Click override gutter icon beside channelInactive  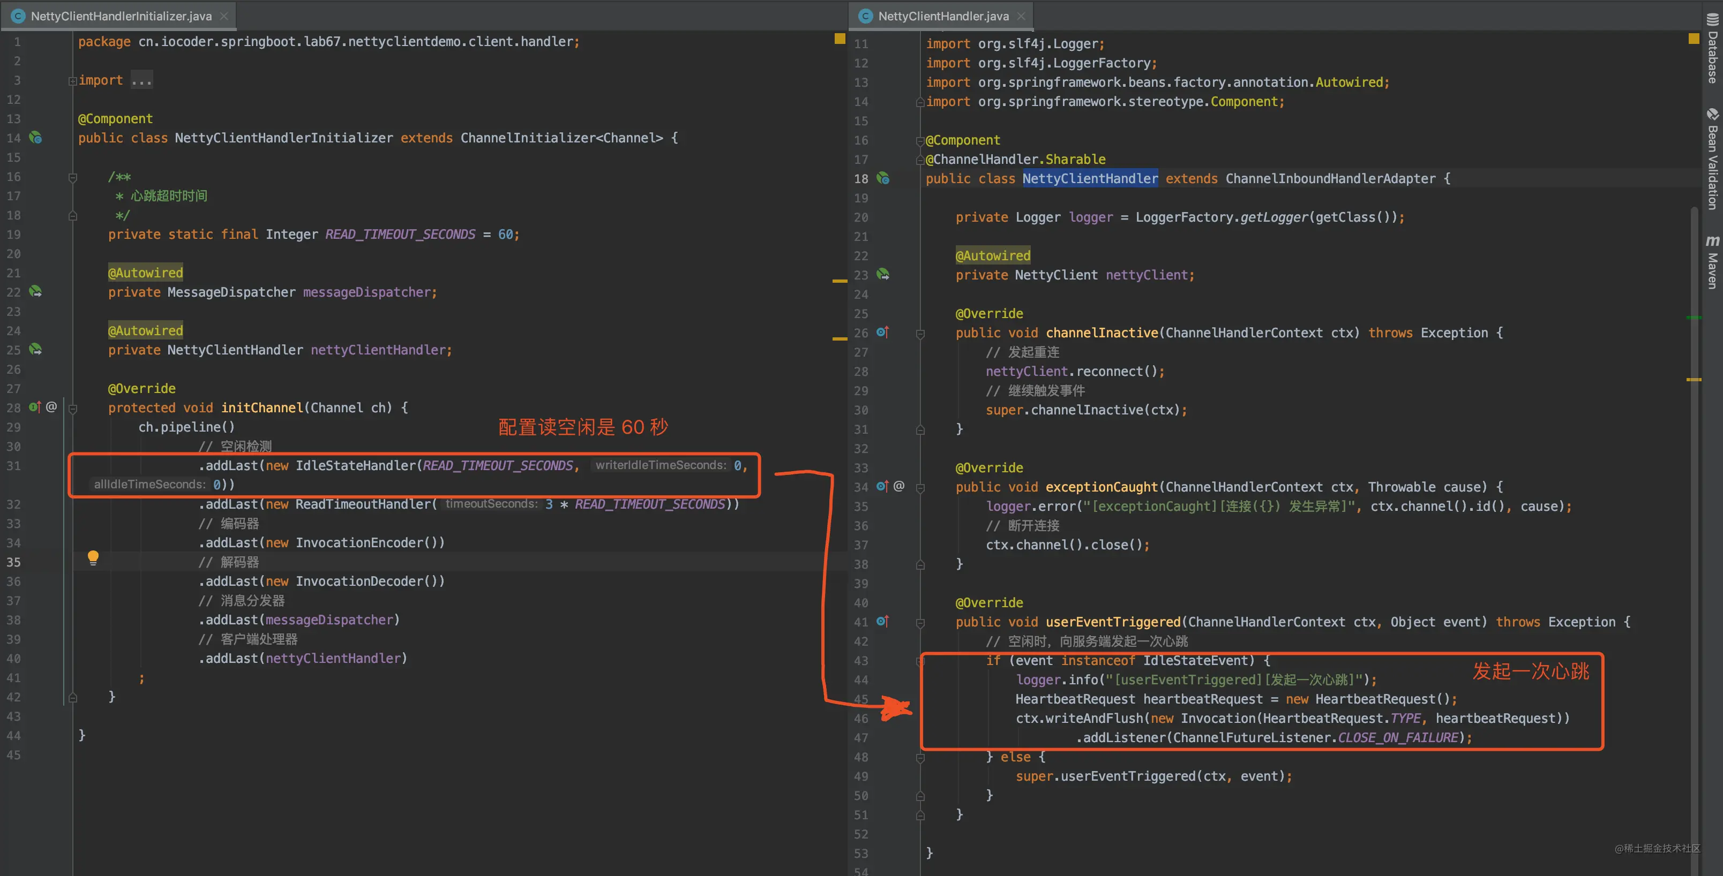pyautogui.click(x=882, y=333)
